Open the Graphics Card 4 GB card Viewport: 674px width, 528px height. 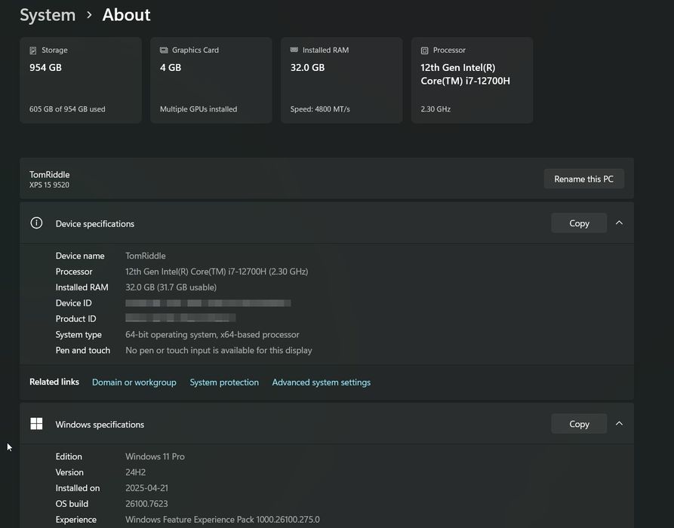pos(211,81)
